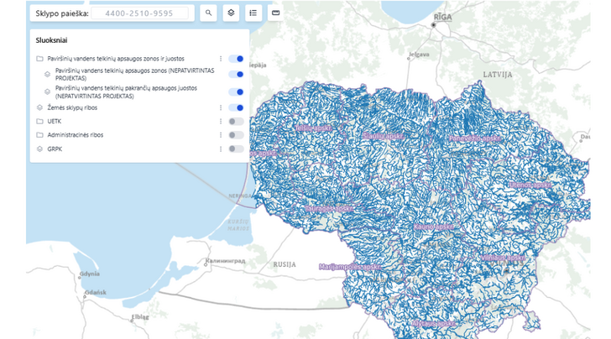This screenshot has width=611, height=339.
Task: Enable Administracinės ribos layer group
Action: pyautogui.click(x=236, y=135)
